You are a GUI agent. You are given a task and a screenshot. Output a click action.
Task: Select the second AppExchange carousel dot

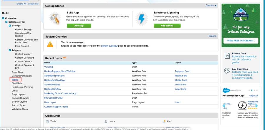tap(252, 90)
